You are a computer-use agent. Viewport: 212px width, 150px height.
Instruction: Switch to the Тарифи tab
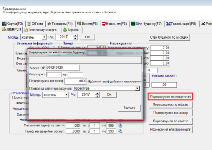(x=71, y=30)
